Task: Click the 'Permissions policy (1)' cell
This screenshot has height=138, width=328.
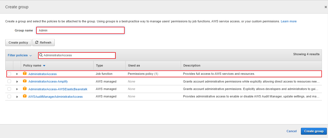Action: [143, 74]
